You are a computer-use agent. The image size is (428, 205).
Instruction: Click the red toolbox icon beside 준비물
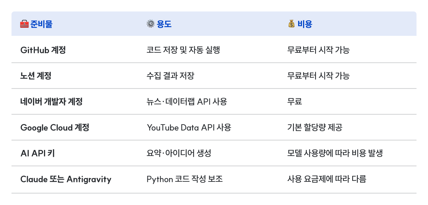24,24
